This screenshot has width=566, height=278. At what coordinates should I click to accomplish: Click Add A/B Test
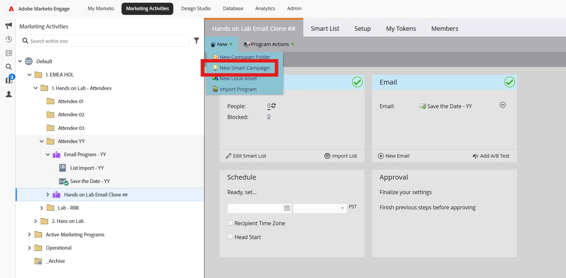click(x=491, y=156)
